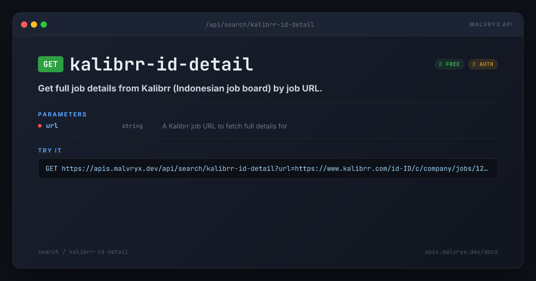Click the TRY IT section heading
This screenshot has height=281, width=536.
(x=50, y=150)
